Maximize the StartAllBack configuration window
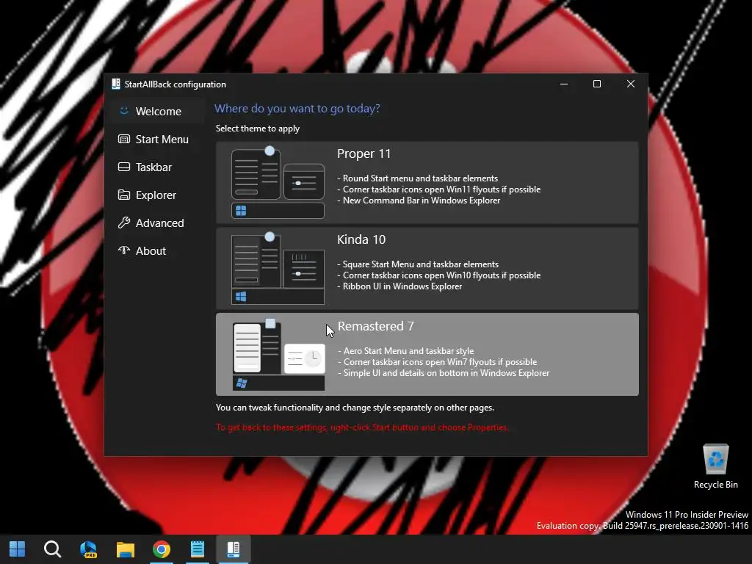The height and width of the screenshot is (564, 752). click(x=597, y=84)
